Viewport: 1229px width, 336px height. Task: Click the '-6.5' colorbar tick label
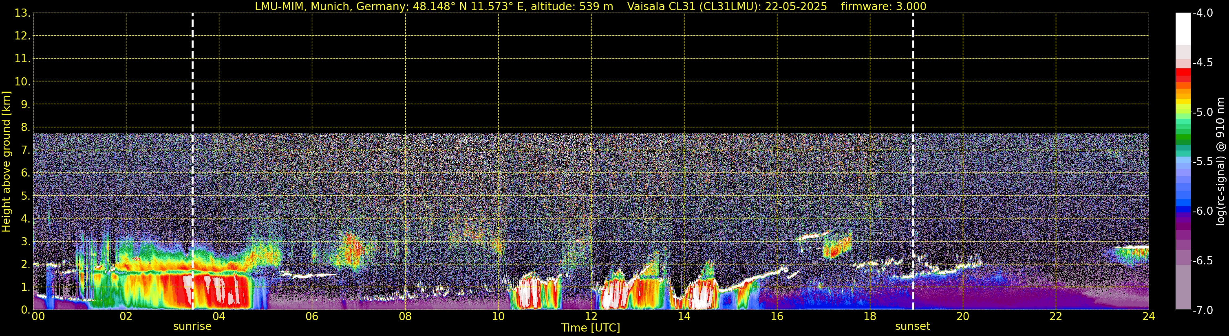pyautogui.click(x=1202, y=261)
